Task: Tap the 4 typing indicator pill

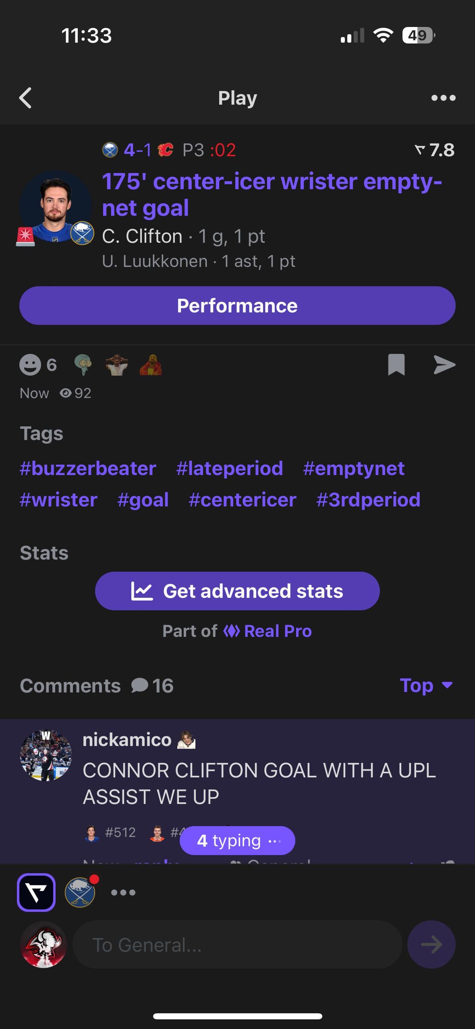Action: coord(237,841)
